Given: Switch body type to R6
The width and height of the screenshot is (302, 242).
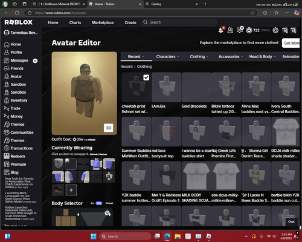Looking at the screenshot, I should (x=92, y=203).
